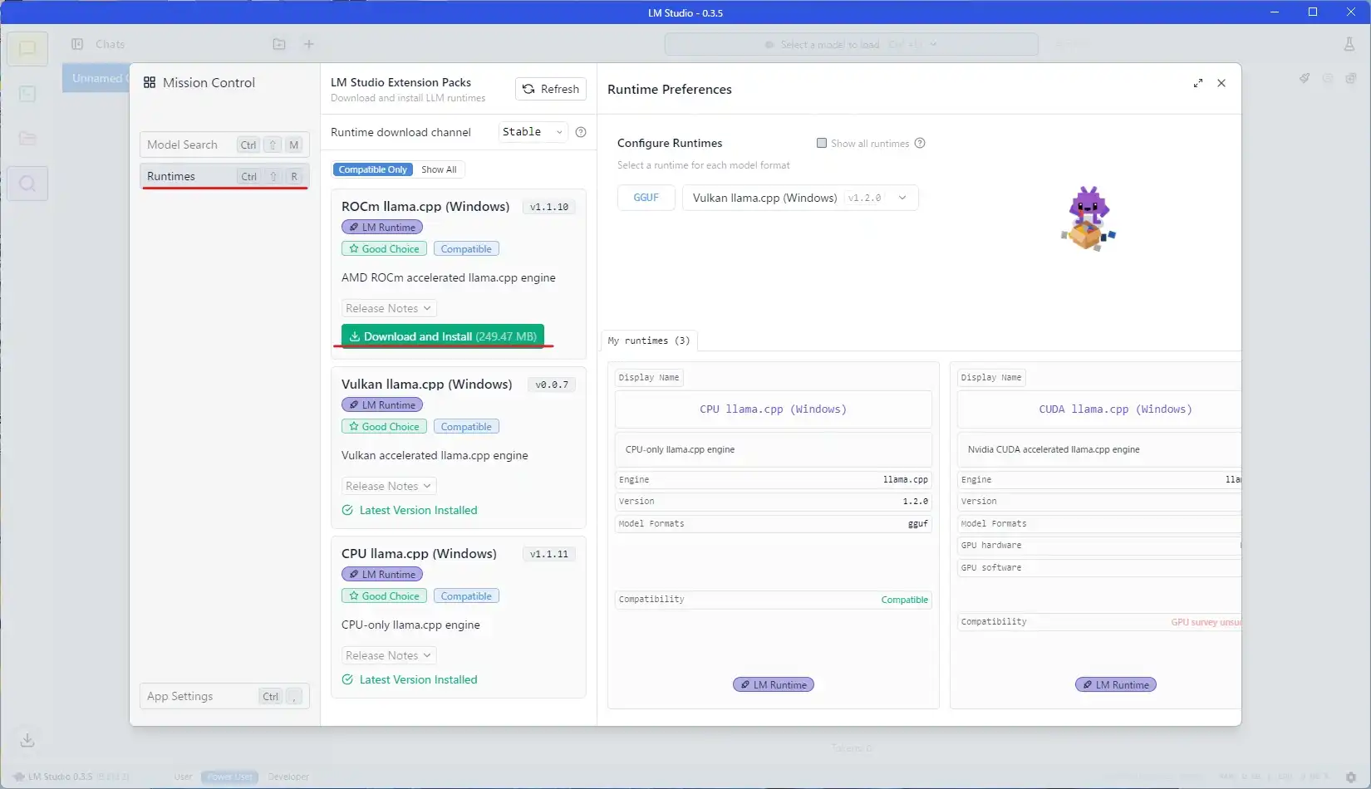Expand Release Notes for CPU llama.cpp

click(388, 655)
